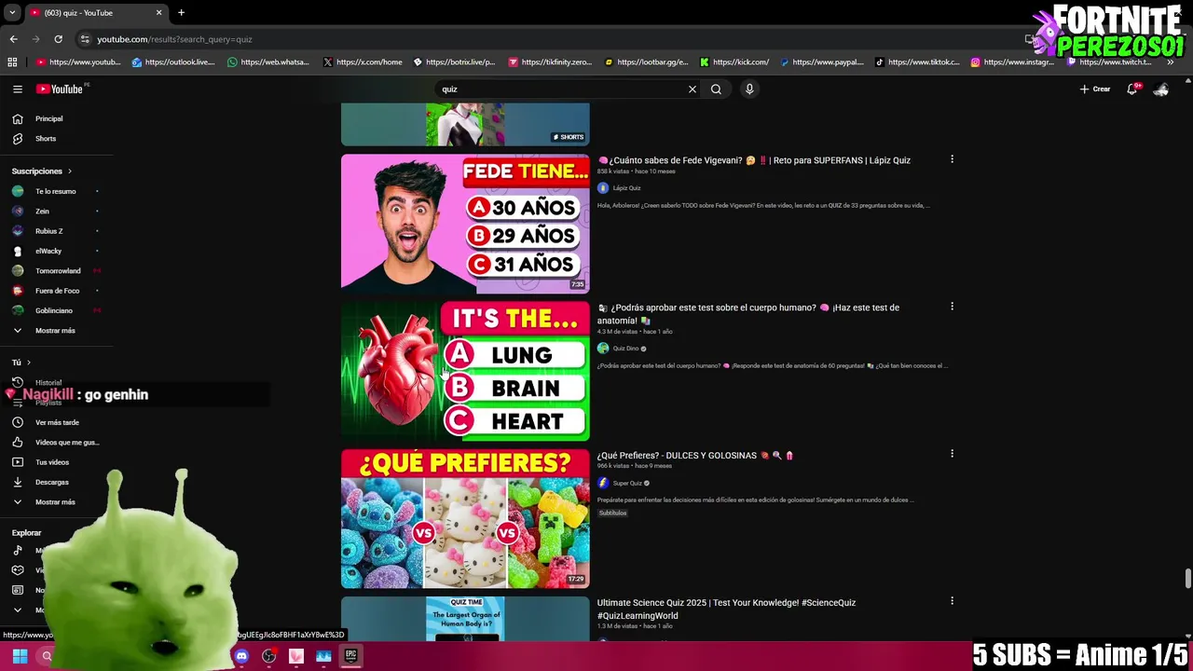Open Ver más tarde list
This screenshot has height=671, width=1193.
coord(56,422)
